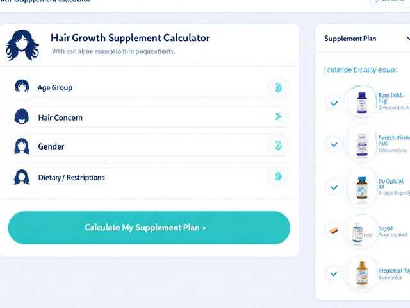Expand the Gender options arrow
Image resolution: width=410 pixels, height=308 pixels.
pyautogui.click(x=278, y=146)
